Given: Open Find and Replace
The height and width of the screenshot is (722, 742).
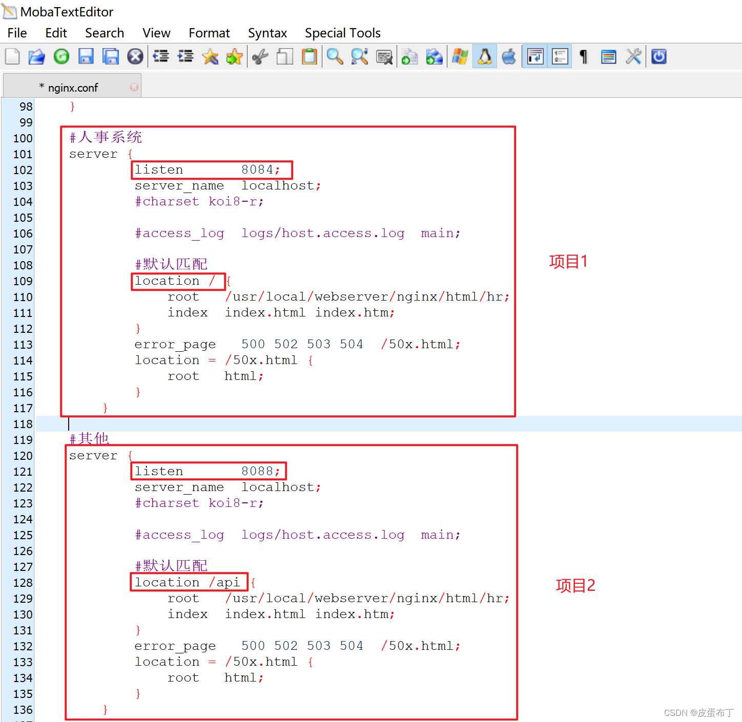Looking at the screenshot, I should (360, 56).
